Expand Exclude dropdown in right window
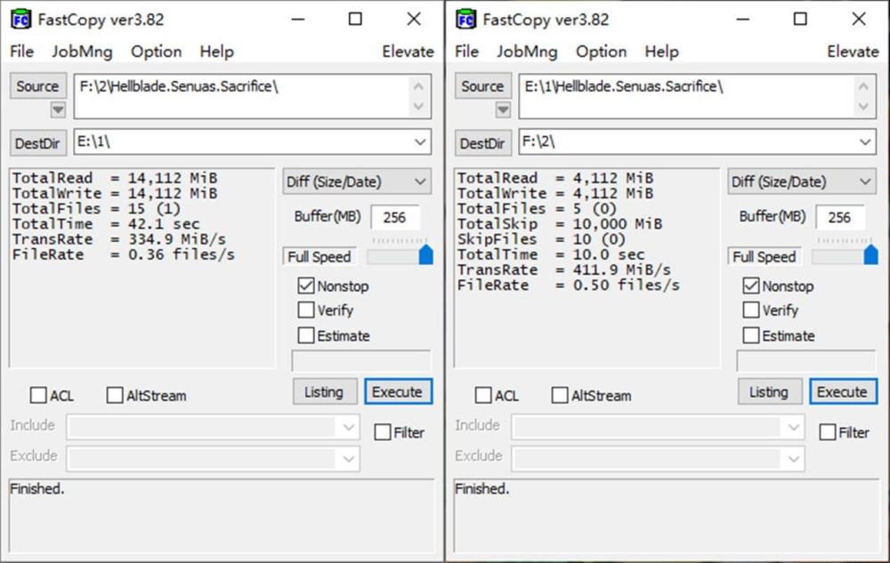 click(794, 459)
